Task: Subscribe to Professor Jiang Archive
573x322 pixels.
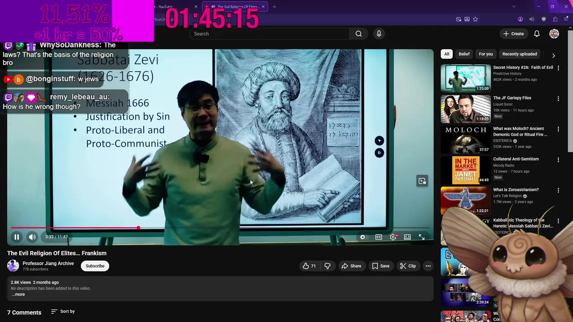Action: 95,266
